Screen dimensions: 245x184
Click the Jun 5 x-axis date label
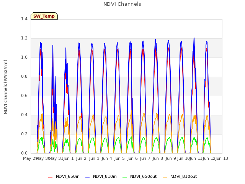point(119,158)
